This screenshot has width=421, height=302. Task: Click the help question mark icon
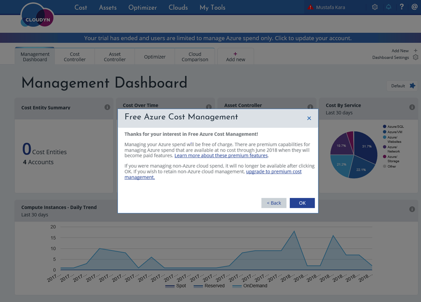(x=402, y=7)
